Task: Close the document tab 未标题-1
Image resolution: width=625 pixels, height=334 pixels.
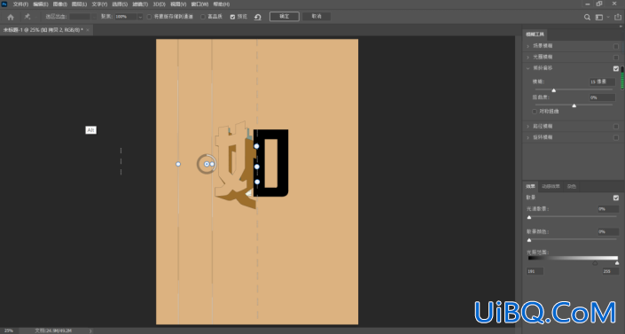Action: click(88, 30)
